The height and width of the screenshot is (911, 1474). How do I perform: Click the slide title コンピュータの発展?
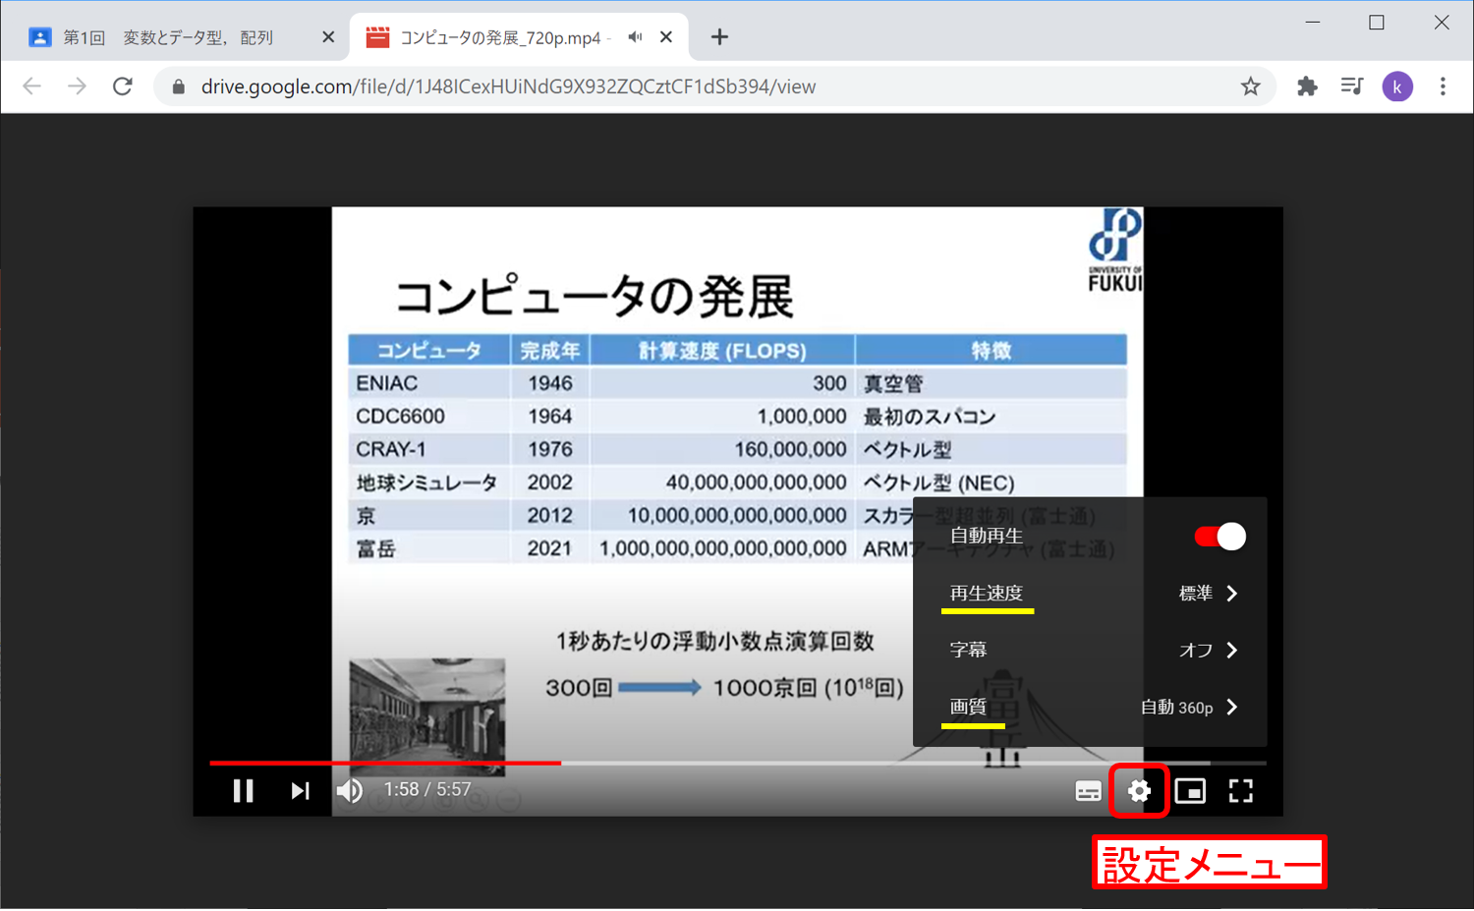(x=594, y=296)
